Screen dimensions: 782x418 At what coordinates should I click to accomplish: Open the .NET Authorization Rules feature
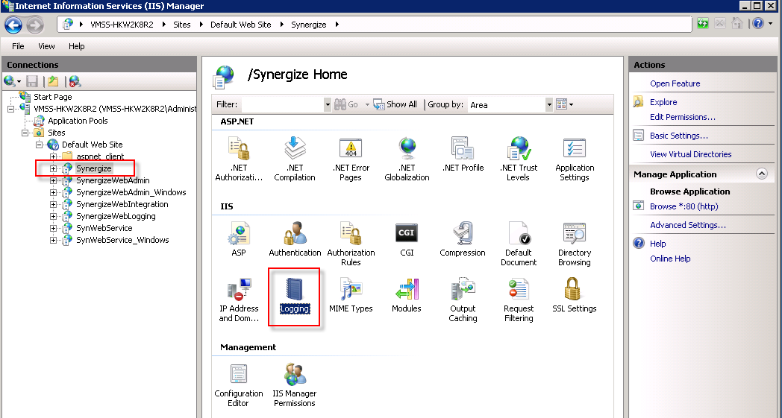tap(239, 159)
